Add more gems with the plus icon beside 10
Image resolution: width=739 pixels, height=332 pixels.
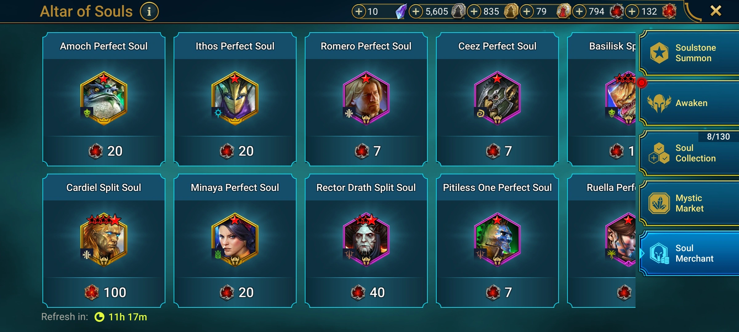pos(359,12)
